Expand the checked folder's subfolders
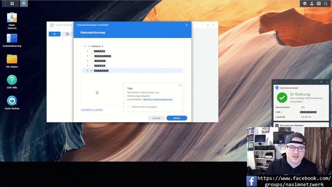This screenshot has width=332, height=187. point(88,71)
